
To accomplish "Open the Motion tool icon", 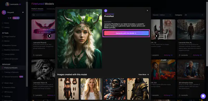I will 3,41.
